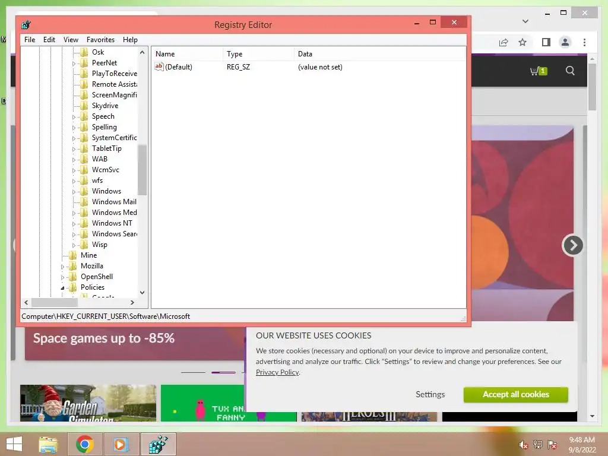The height and width of the screenshot is (456, 608).
Task: Open the Edit menu in Registry Editor
Action: tap(49, 40)
